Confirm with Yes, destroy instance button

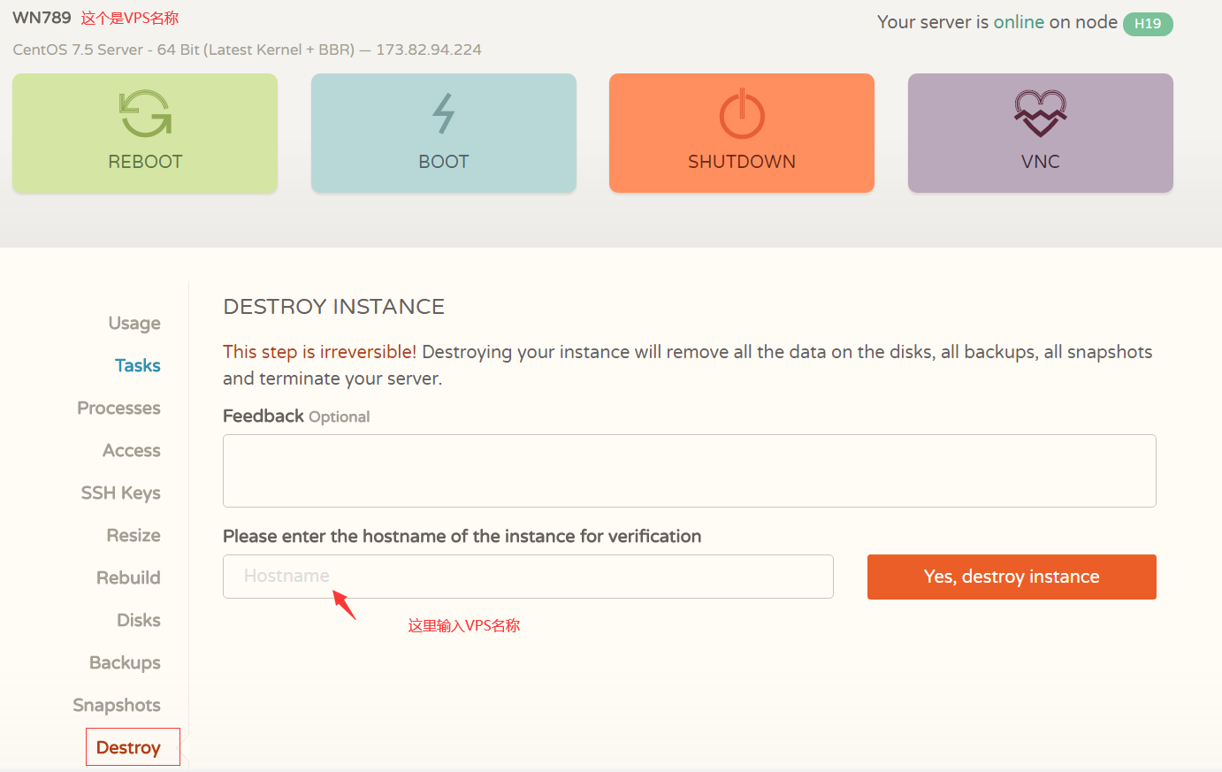(1011, 577)
